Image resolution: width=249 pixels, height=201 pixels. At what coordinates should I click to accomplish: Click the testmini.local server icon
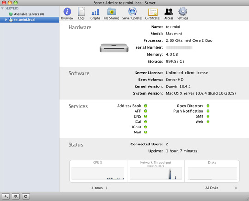pyautogui.click(x=11, y=20)
